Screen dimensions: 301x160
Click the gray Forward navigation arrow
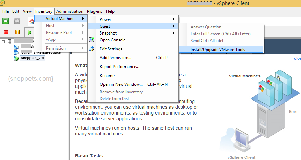[17, 21]
